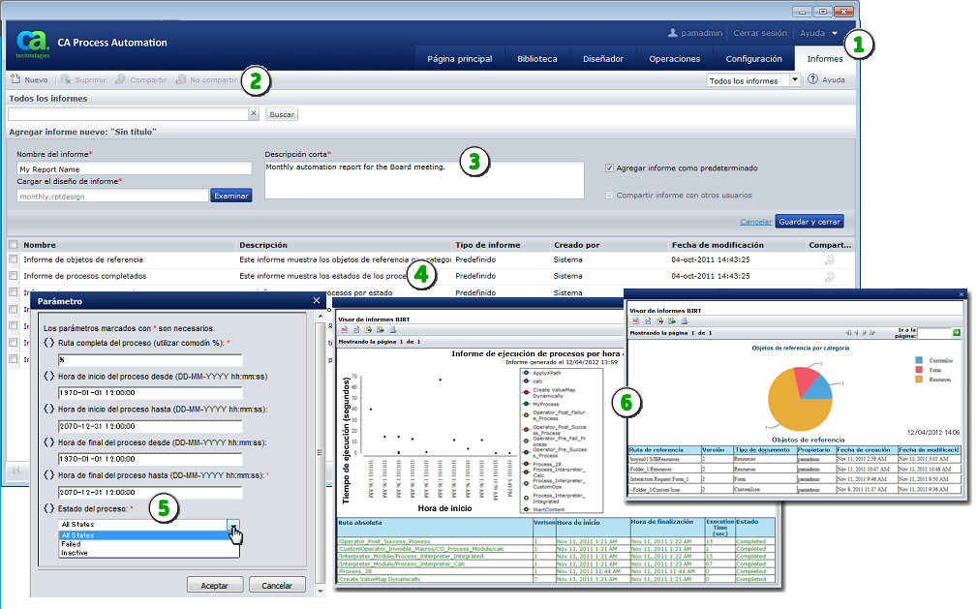Click the braces icon next to Estado del proceso

coord(48,508)
